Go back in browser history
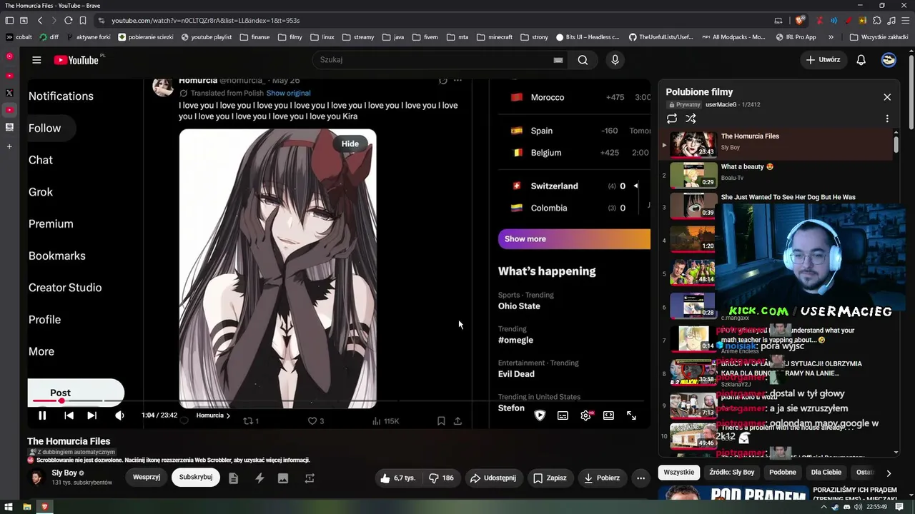915x514 pixels. 40,21
